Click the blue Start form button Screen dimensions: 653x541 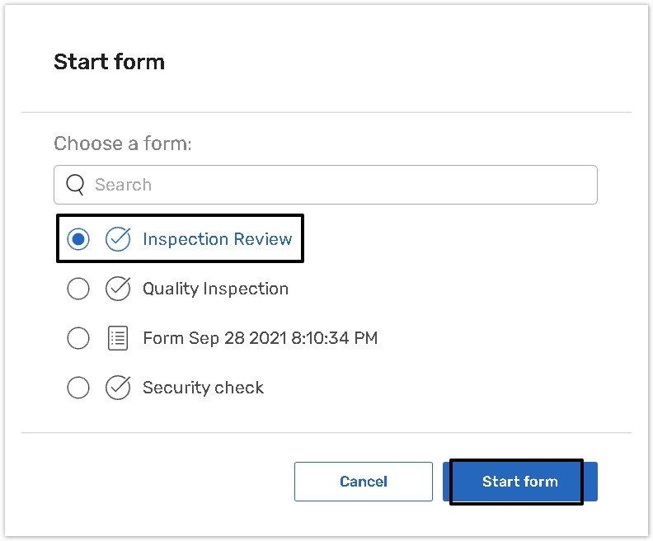[x=519, y=482]
